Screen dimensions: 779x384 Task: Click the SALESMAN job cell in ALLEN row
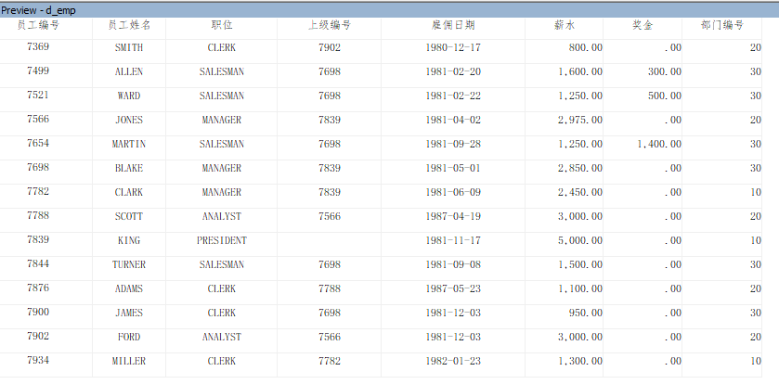pos(222,72)
